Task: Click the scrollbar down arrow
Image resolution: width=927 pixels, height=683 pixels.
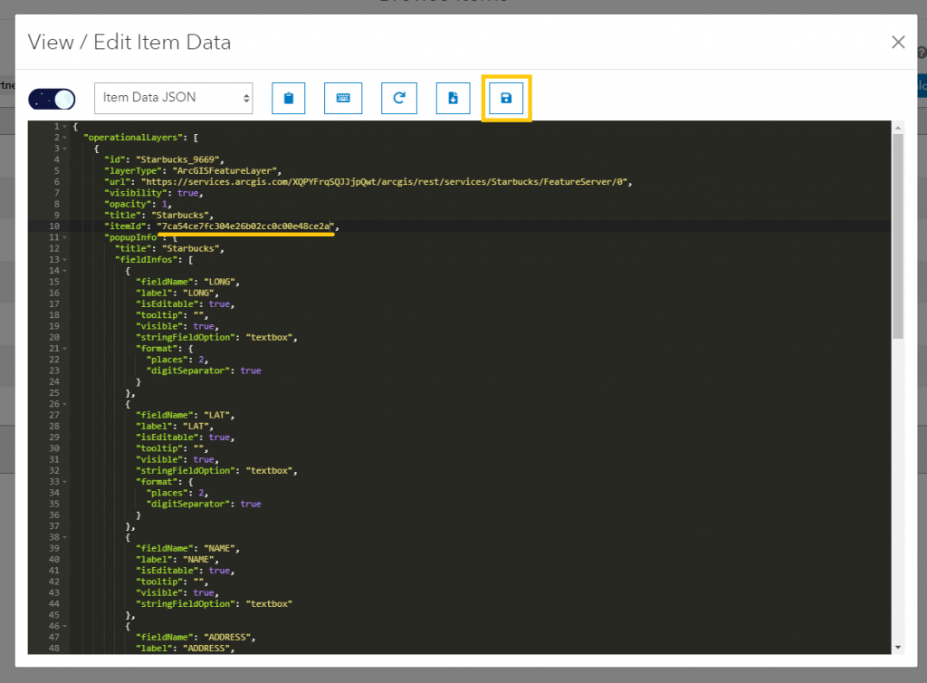Action: click(896, 647)
